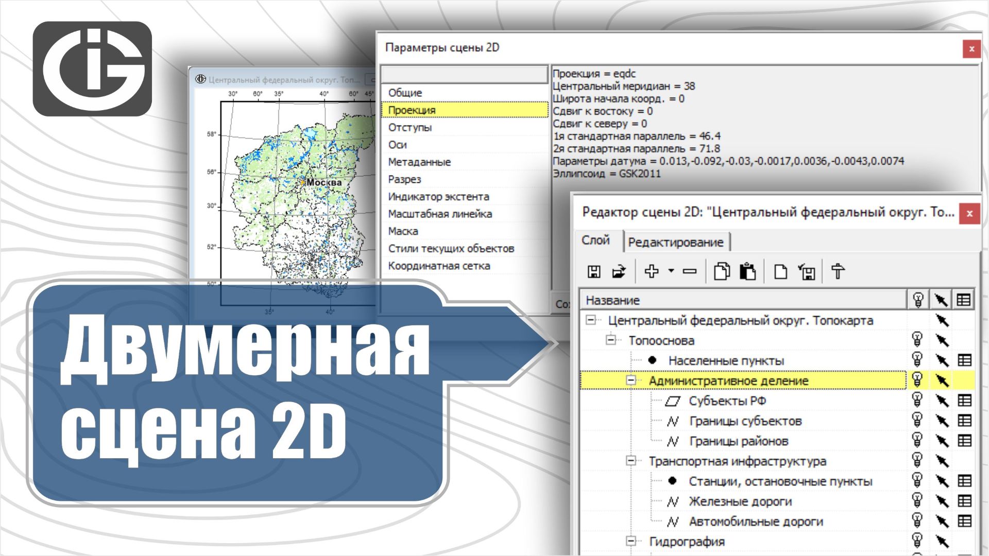Viewport: 989px width, 556px height.
Task: Select the Границы субъектов layer row
Action: (x=743, y=421)
